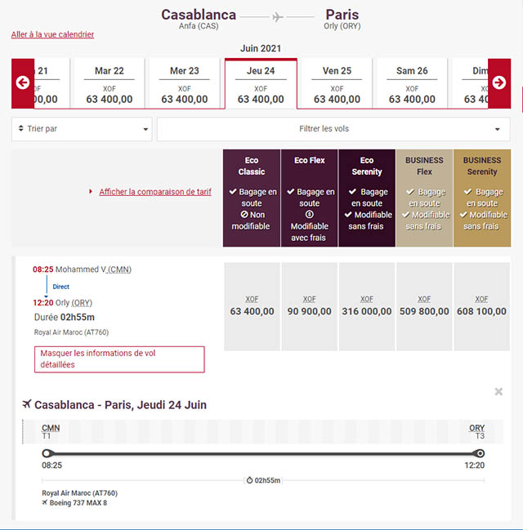Image resolution: width=523 pixels, height=530 pixels.
Task: Choose the Eco Flex fare 90 900,00
Action: coord(310,306)
